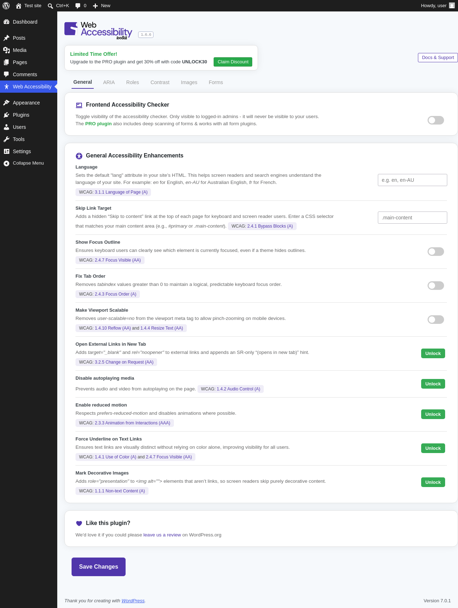Click the Appearance brush icon
The height and width of the screenshot is (608, 458).
(x=6, y=103)
